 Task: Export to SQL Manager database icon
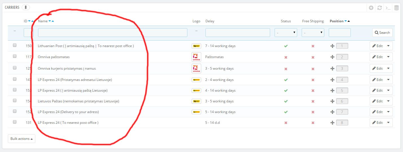397,8
